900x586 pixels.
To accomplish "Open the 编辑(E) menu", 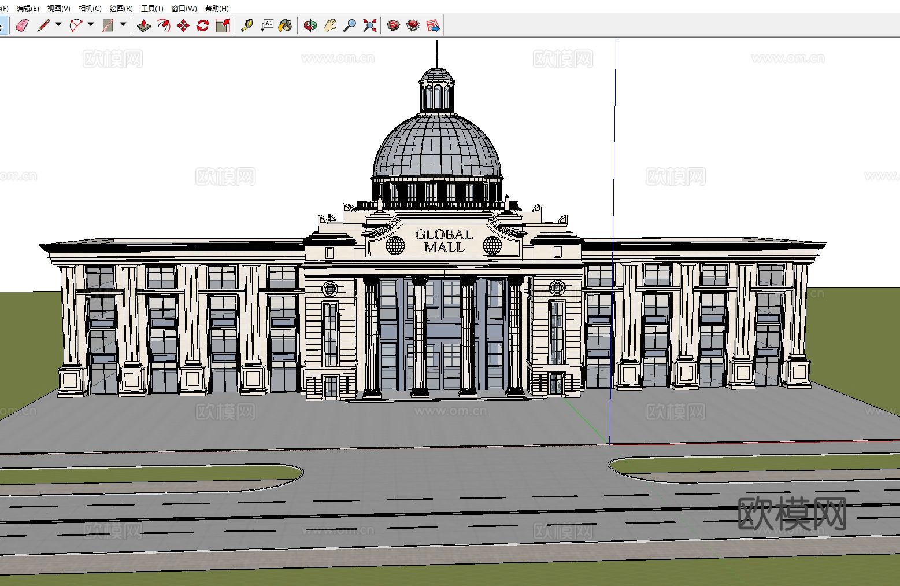I will 28,8.
